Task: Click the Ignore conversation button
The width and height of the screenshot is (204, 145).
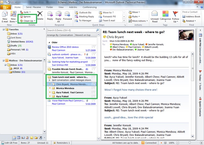Action: [25, 17]
